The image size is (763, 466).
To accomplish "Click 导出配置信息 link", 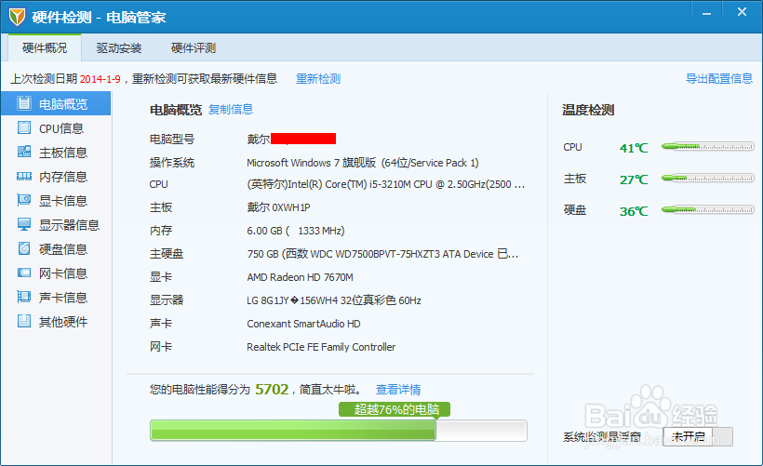I will 718,78.
